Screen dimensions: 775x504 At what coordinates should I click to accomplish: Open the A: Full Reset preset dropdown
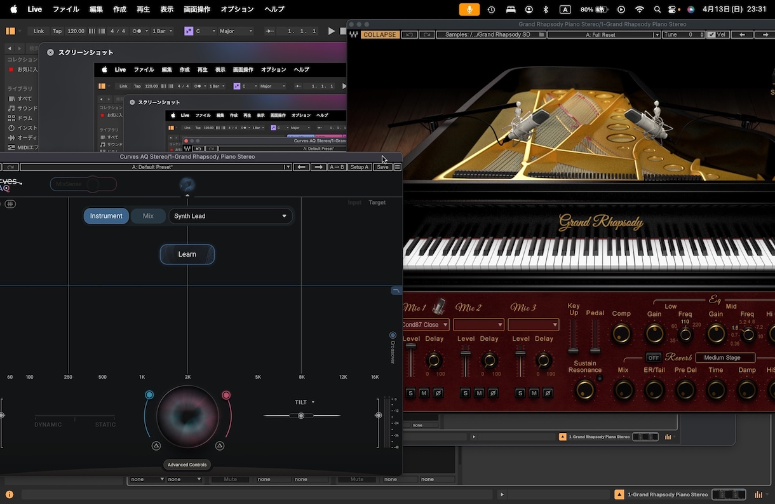[604, 35]
